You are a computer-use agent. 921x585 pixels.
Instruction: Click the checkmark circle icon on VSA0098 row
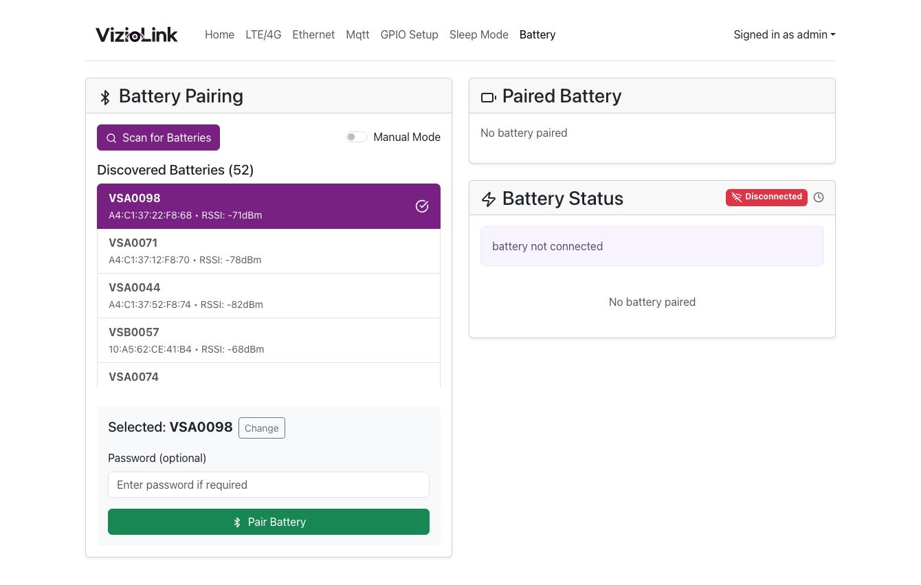422,206
